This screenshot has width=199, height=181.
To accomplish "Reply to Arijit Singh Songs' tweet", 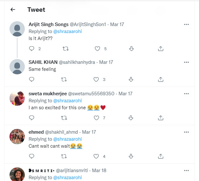I will click(x=31, y=49).
